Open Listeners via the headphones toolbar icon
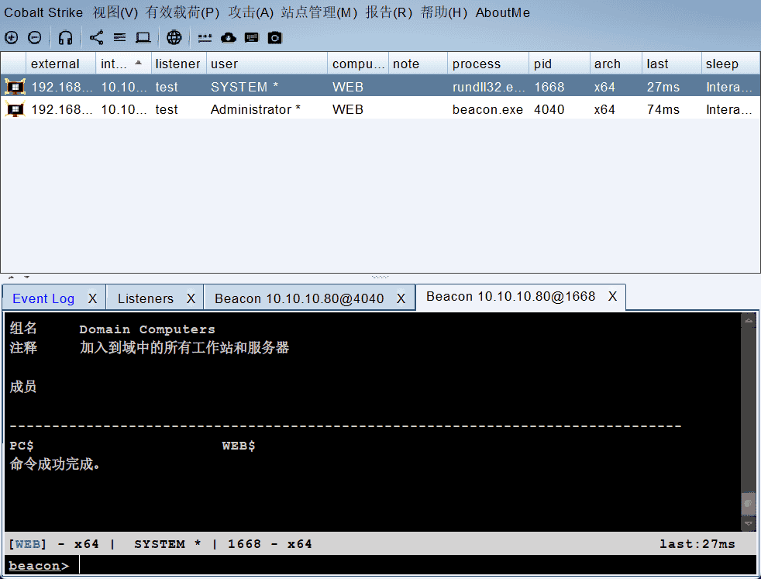The image size is (761, 579). pos(65,37)
